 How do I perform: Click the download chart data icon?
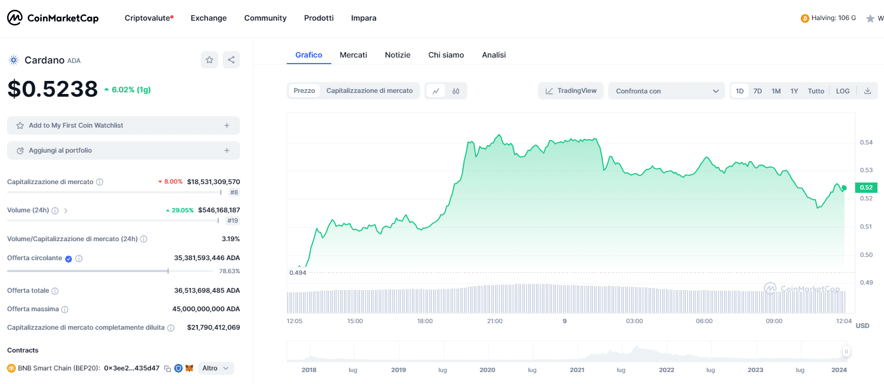[x=868, y=91]
